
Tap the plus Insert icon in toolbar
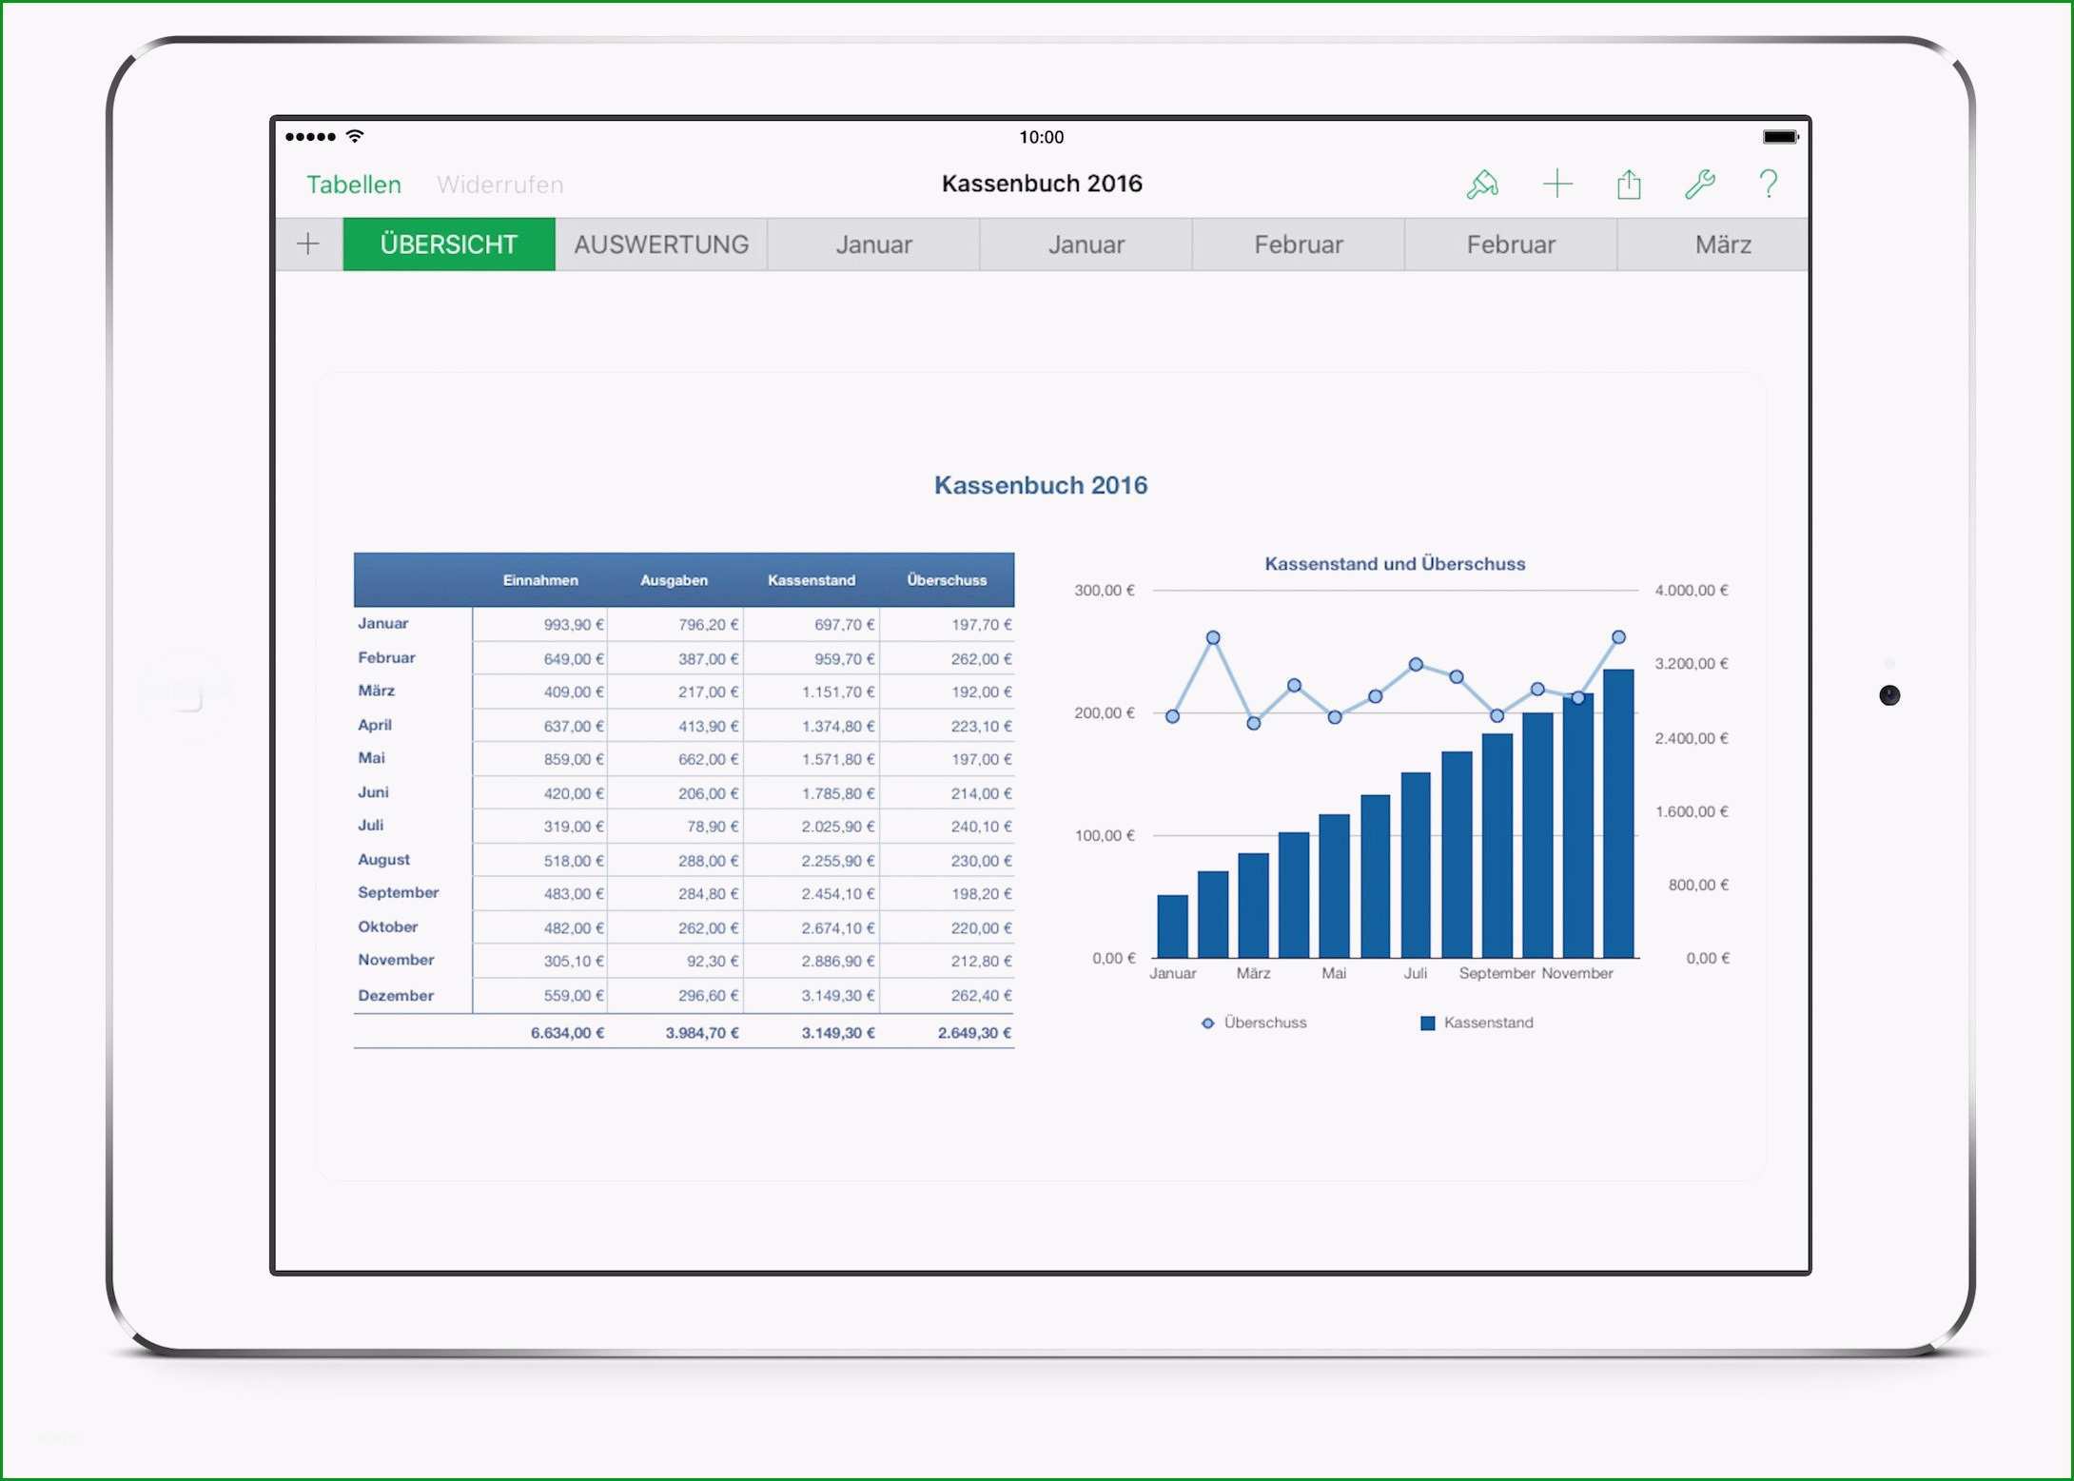(1557, 184)
